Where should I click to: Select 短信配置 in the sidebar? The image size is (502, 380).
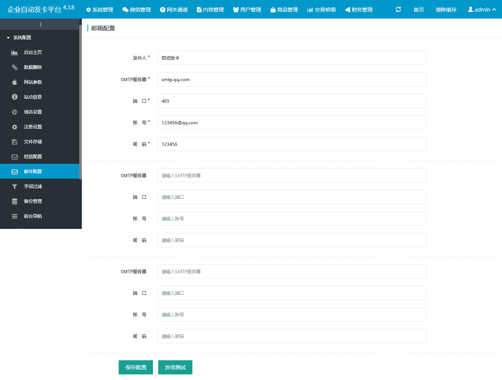40,157
